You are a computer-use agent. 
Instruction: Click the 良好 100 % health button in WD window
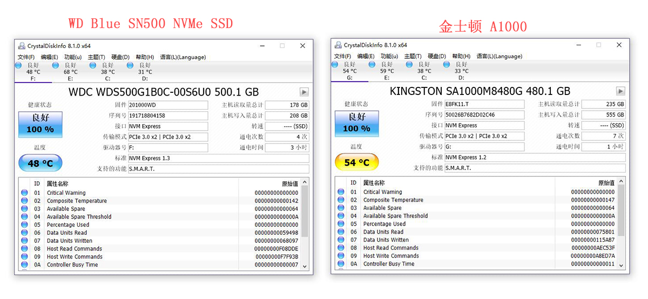tap(40, 124)
